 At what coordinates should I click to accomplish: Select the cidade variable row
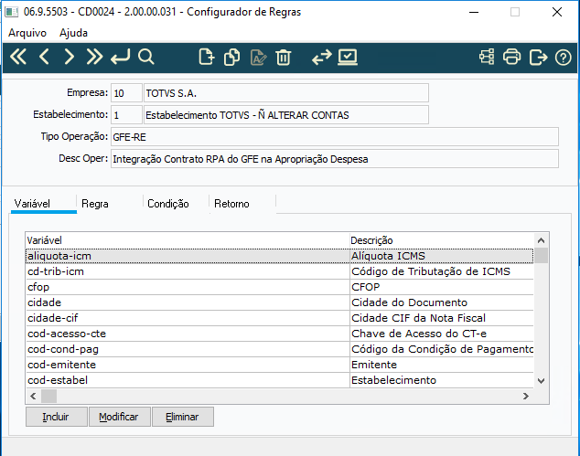tap(279, 302)
